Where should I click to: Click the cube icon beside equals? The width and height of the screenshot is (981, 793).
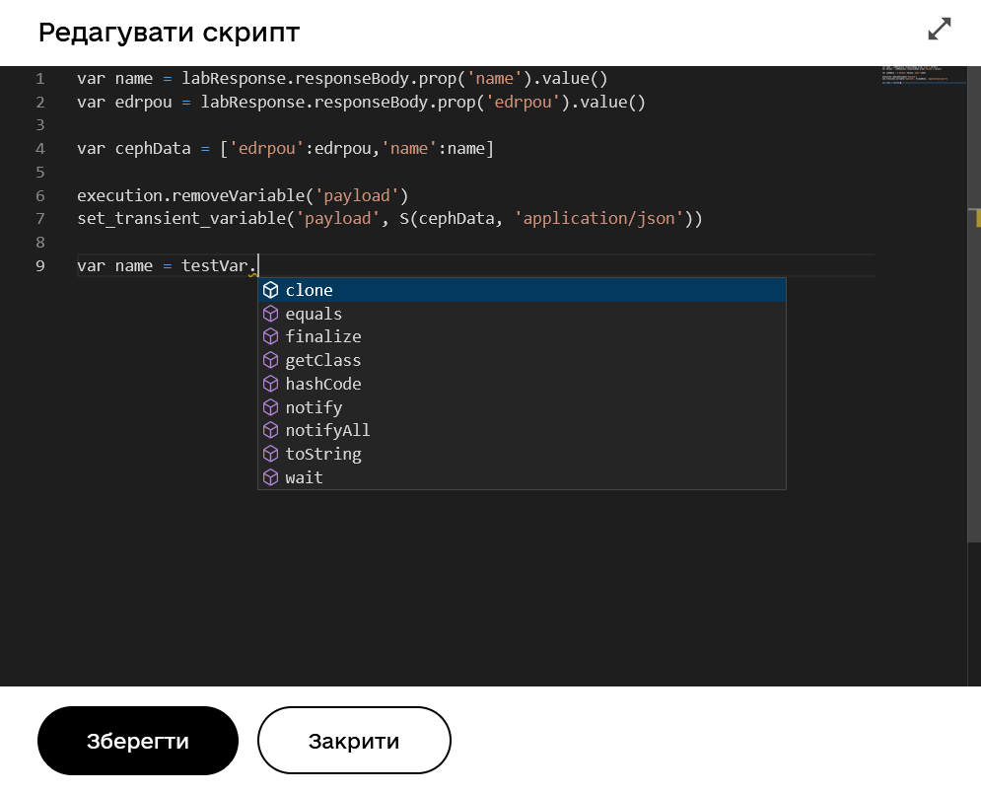pyautogui.click(x=270, y=314)
